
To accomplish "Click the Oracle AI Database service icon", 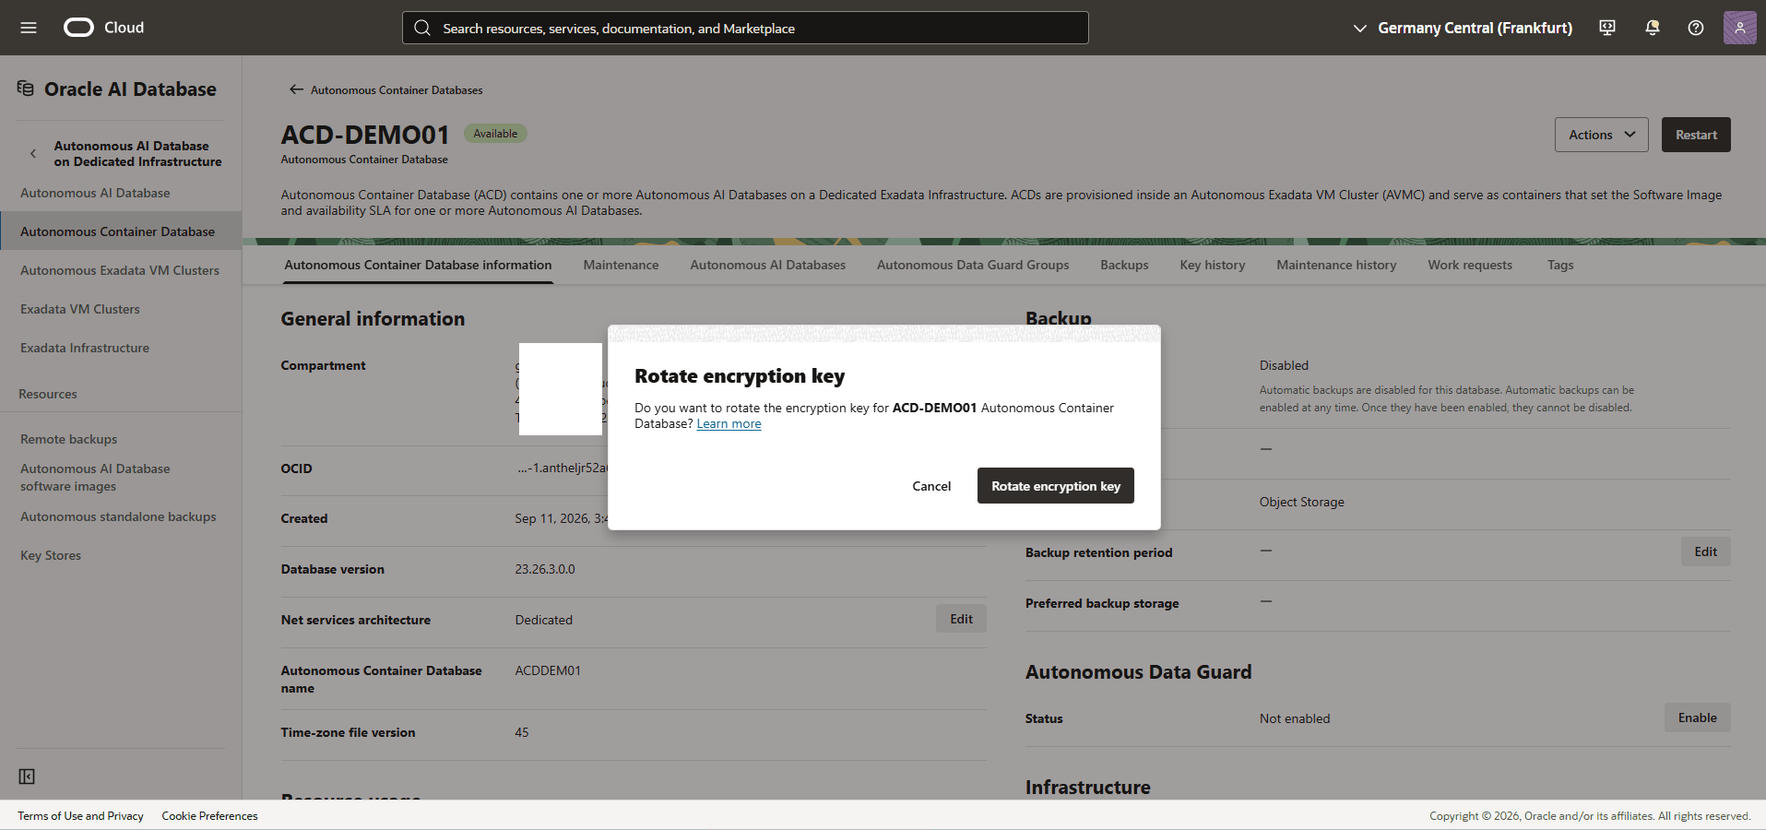I will coord(26,89).
